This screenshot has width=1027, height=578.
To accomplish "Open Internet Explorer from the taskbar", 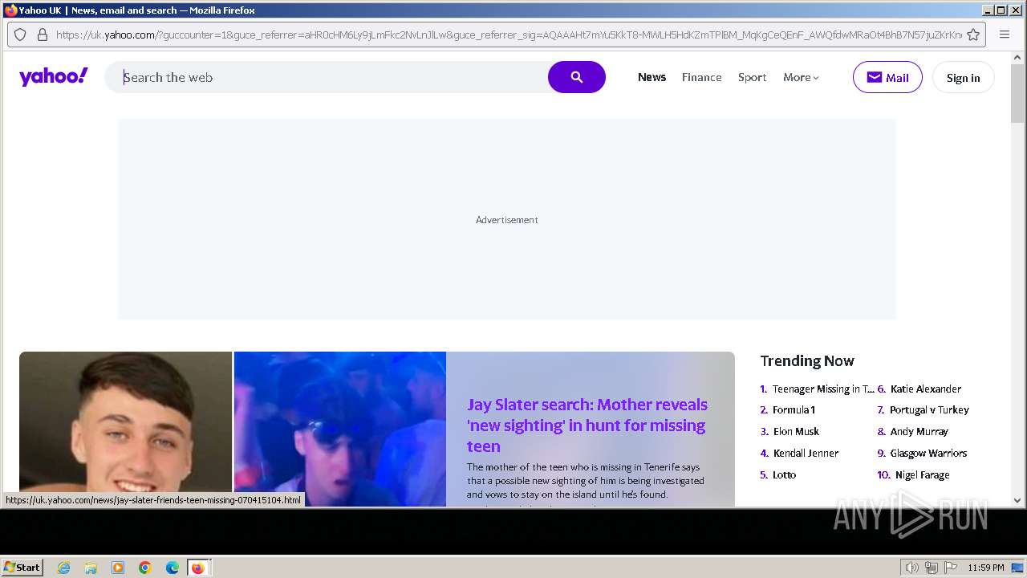I will (x=64, y=568).
